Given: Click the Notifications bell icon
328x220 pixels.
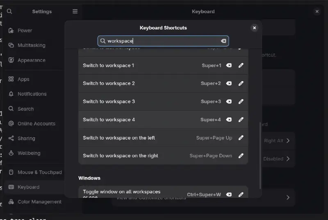Looking at the screenshot, I should click(x=11, y=94).
